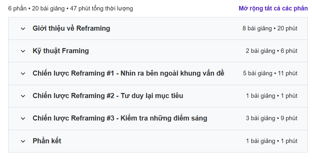The image size is (312, 161).
Task: Click '3 bài giảng • 9 phút' label
Action: (x=271, y=118)
